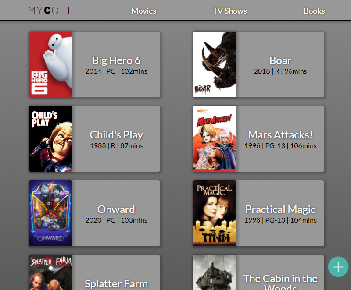Click the teal plus add button

tap(338, 267)
